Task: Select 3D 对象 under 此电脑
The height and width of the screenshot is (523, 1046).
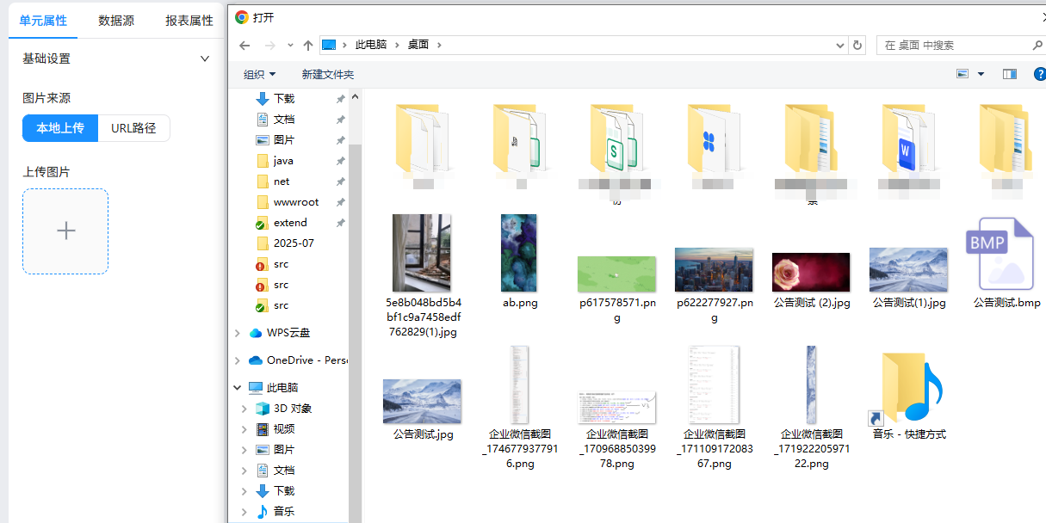Action: point(293,409)
